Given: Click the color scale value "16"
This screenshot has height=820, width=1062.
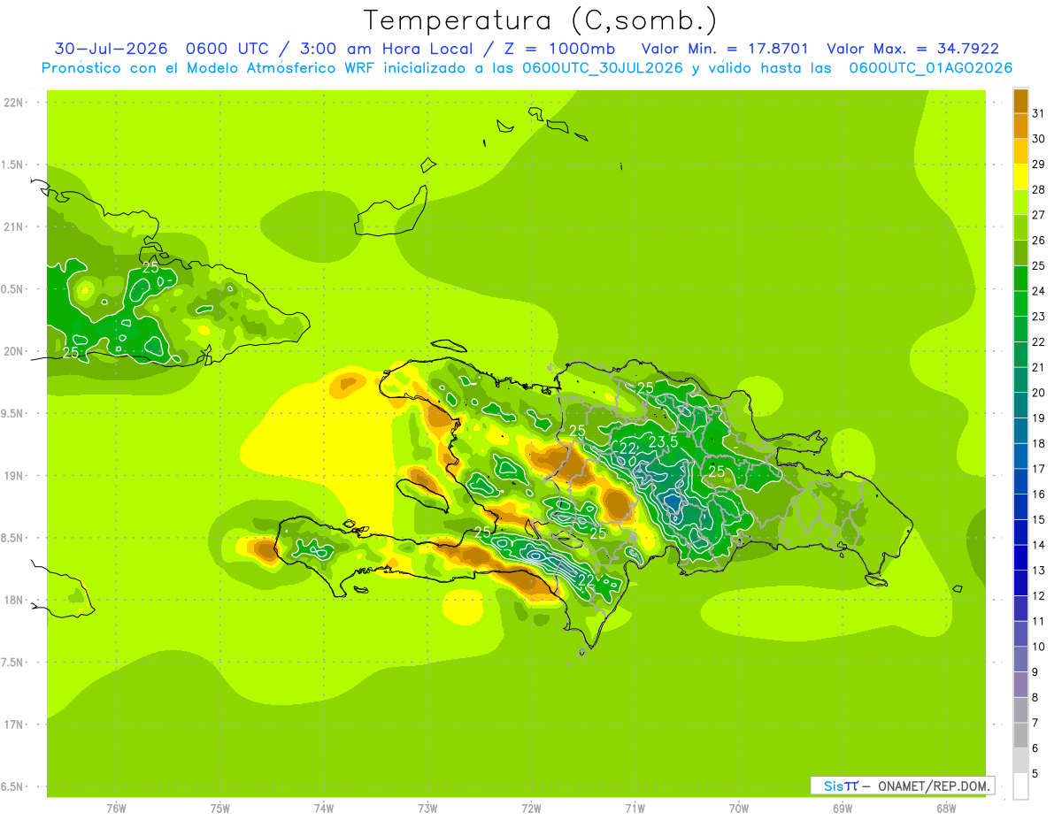Looking at the screenshot, I should [1039, 494].
